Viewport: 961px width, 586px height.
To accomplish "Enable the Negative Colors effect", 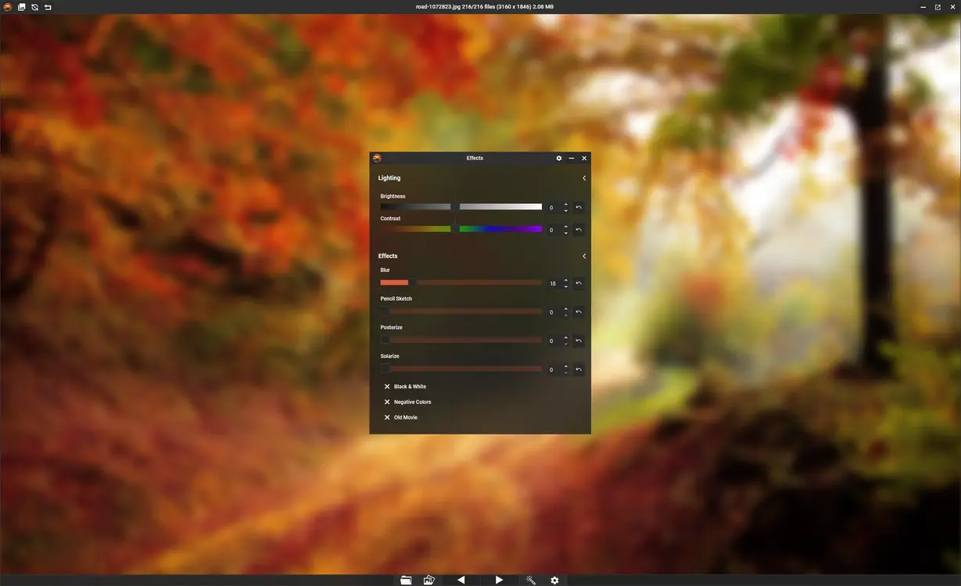I will [x=387, y=402].
